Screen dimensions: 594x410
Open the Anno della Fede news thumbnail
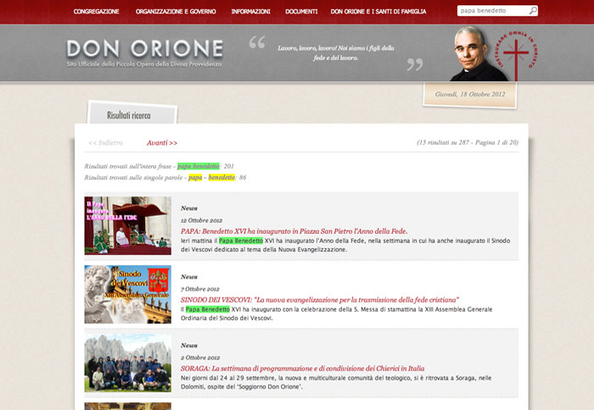point(127,225)
